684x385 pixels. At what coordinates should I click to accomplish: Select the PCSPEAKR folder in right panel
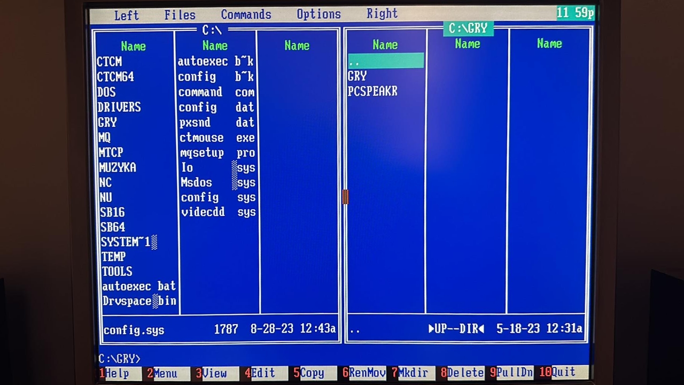coord(372,91)
